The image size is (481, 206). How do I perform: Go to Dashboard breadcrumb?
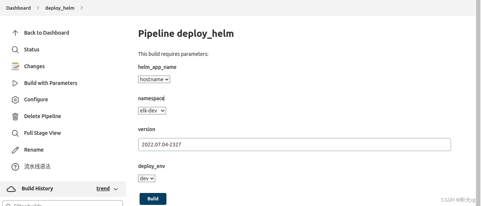pyautogui.click(x=18, y=8)
